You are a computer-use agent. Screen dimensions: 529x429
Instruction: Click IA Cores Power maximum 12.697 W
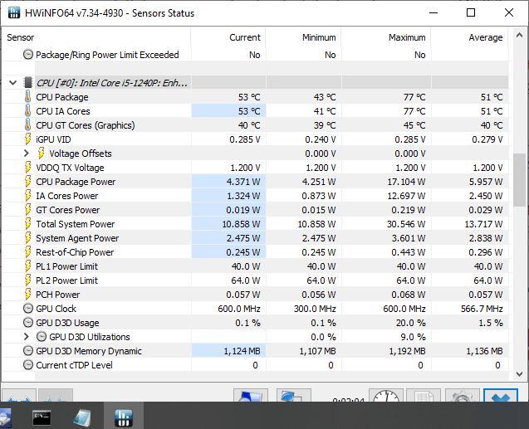pos(406,196)
